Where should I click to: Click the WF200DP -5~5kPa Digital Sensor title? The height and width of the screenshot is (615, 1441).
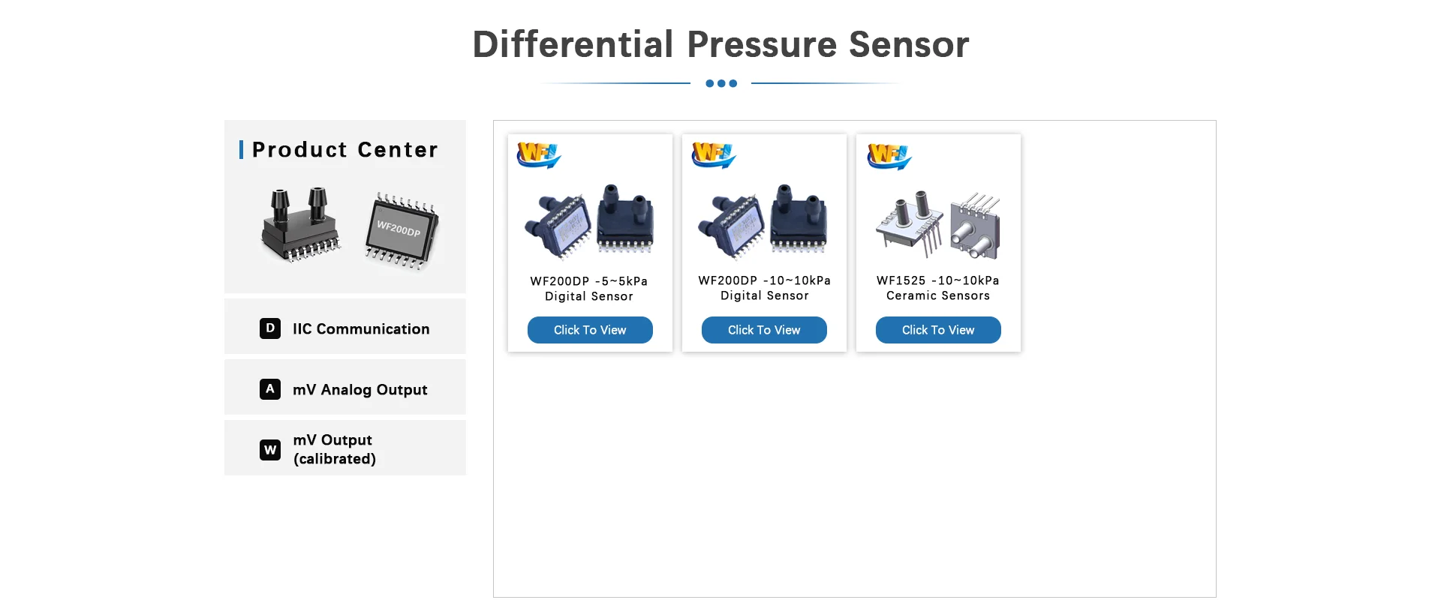589,289
